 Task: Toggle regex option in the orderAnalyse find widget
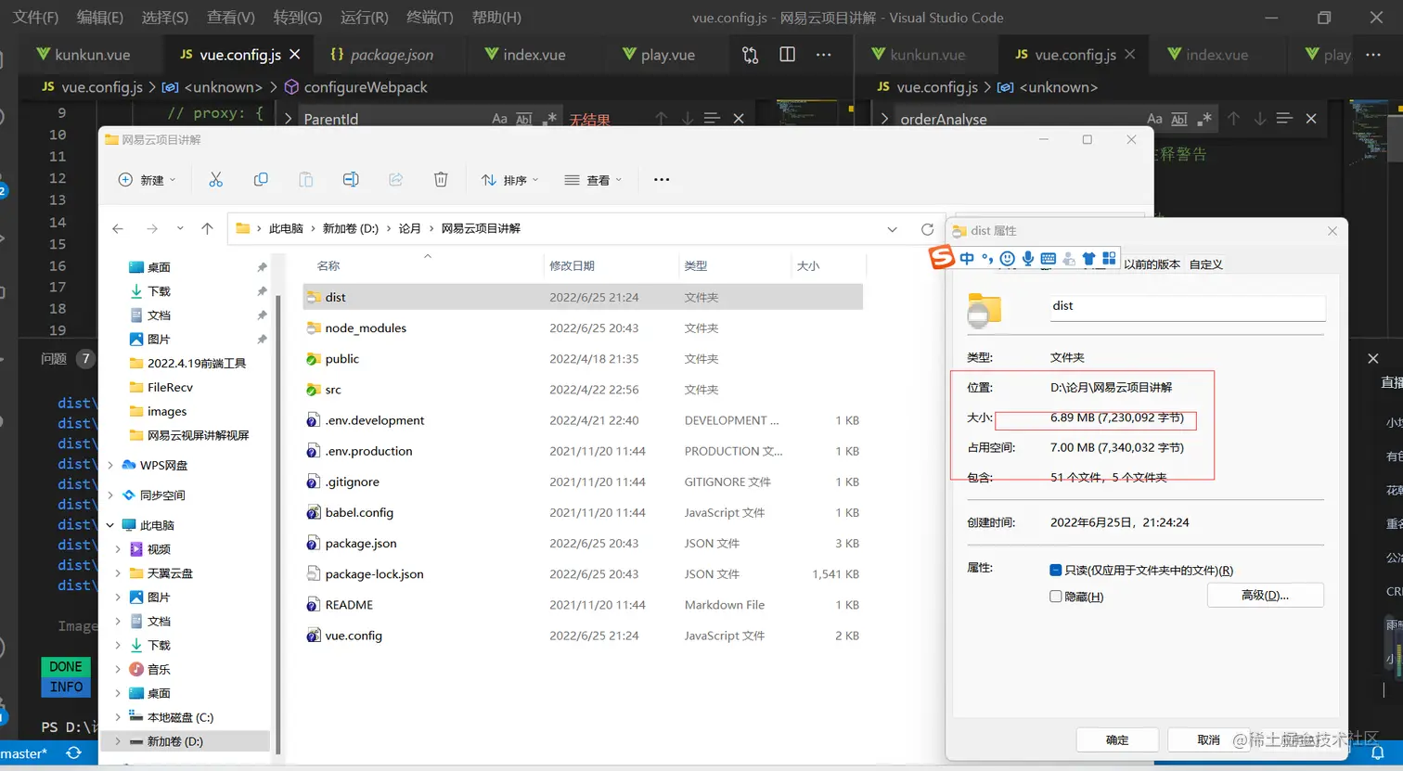click(x=1204, y=119)
